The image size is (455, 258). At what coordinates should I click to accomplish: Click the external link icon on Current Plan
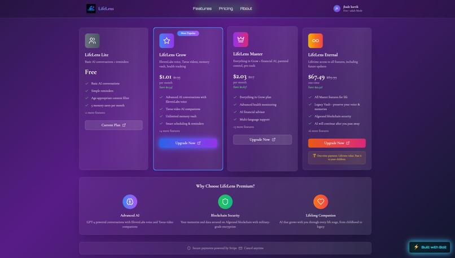point(124,125)
